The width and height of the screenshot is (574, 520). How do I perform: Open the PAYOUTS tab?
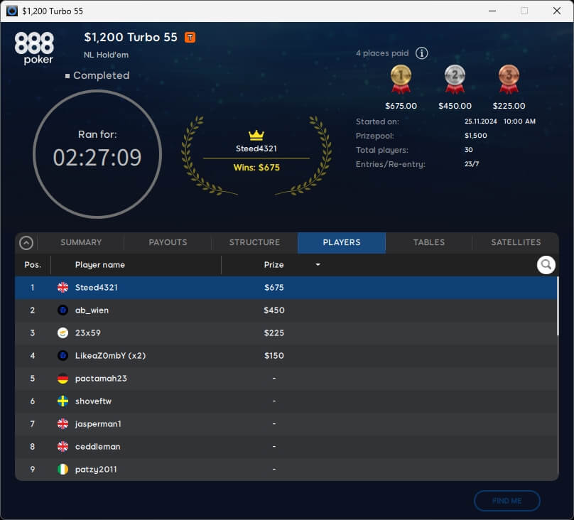(x=168, y=242)
